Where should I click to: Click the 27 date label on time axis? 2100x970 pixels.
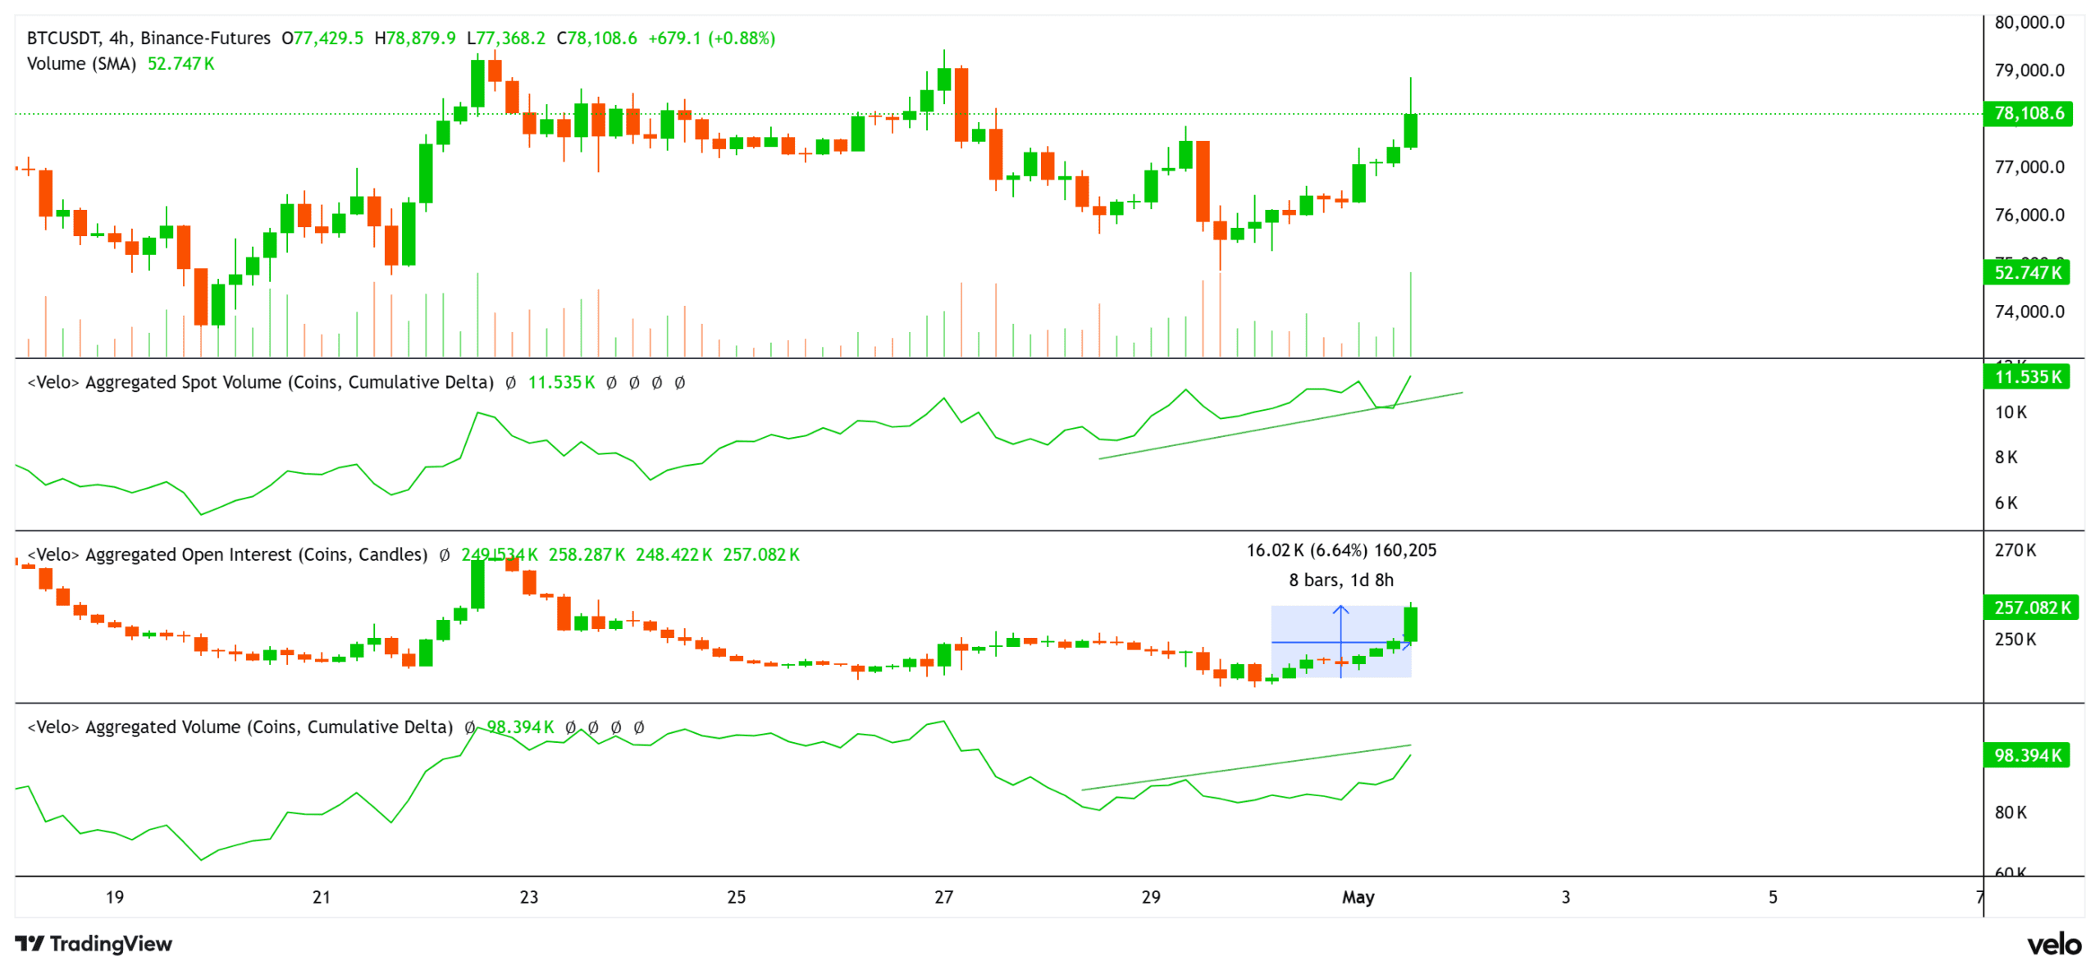pyautogui.click(x=943, y=897)
